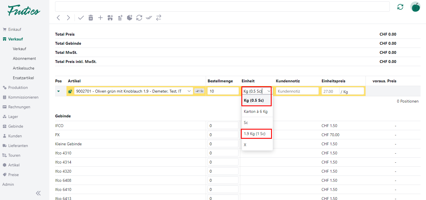Click the trash delete icon in toolbar

pos(91,18)
